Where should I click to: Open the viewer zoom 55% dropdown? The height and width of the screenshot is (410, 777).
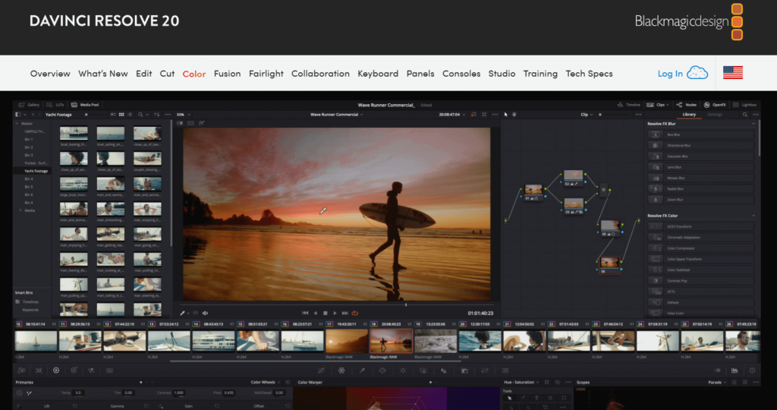pos(184,115)
